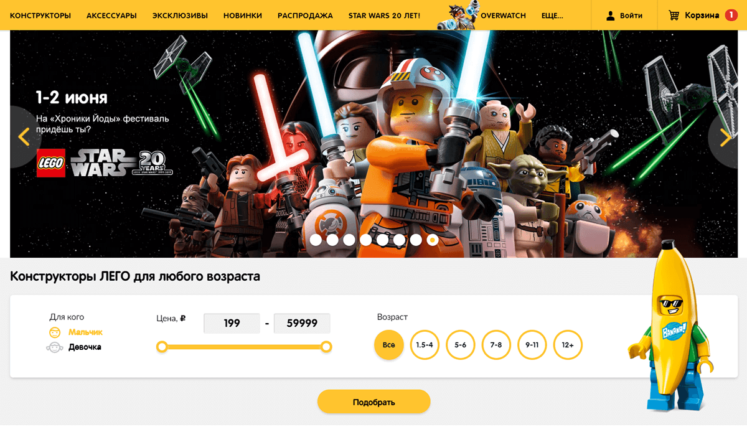Open the shopping cart icon
Viewport: 747px width, 432px height.
click(x=674, y=15)
